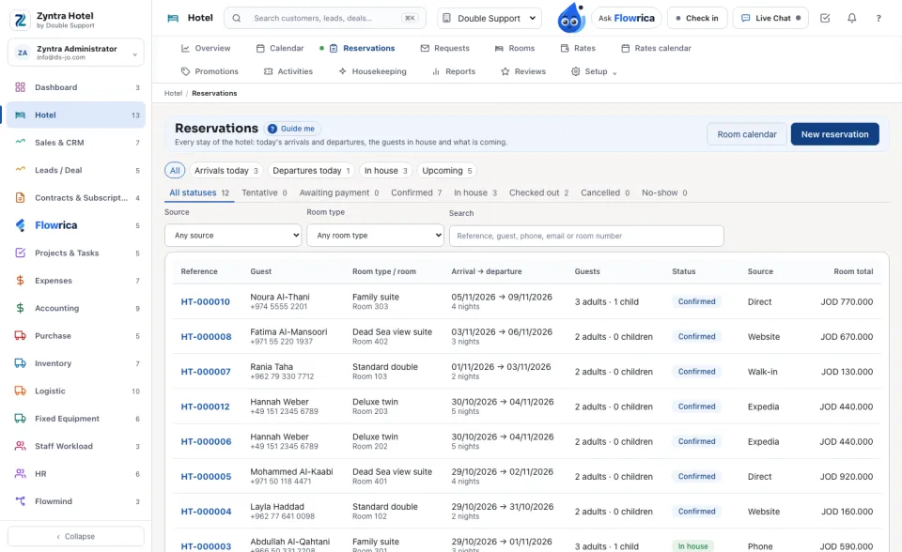Click the Zyntra Hotel logo
902x552 pixels.
tap(21, 20)
